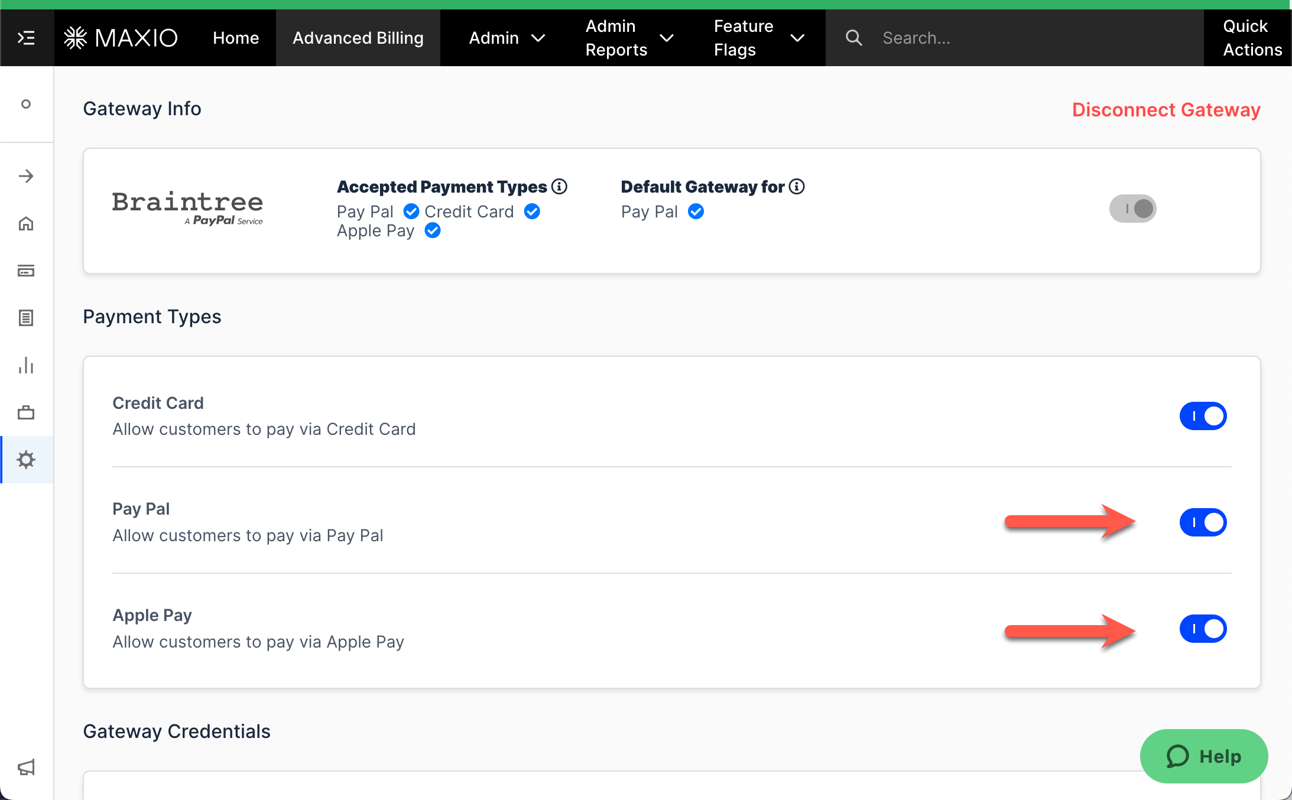Open the Feature Flags dropdown
The image size is (1292, 800).
(758, 38)
